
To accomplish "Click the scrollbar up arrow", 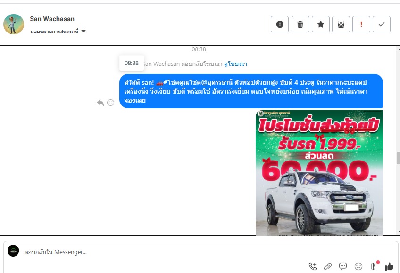I will (398, 49).
